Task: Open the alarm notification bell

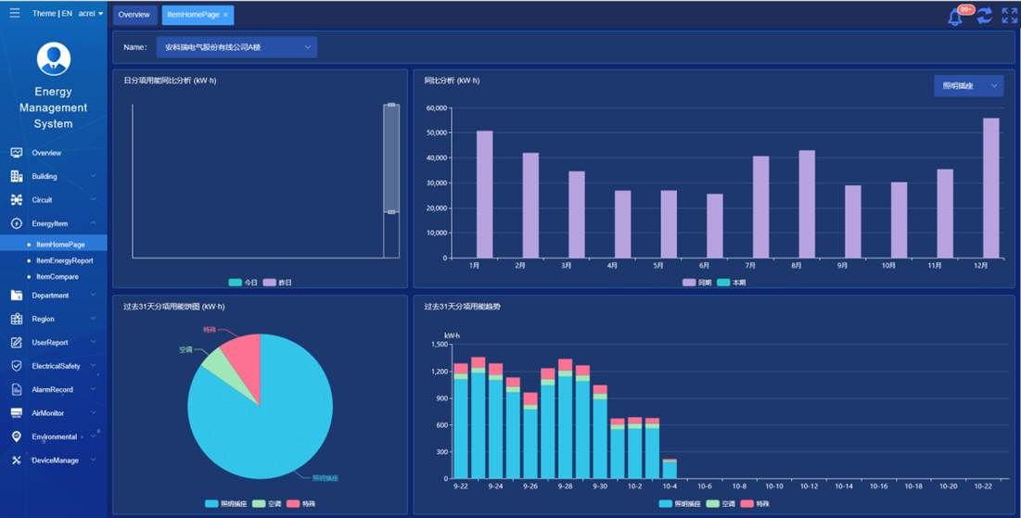Action: pyautogui.click(x=955, y=17)
